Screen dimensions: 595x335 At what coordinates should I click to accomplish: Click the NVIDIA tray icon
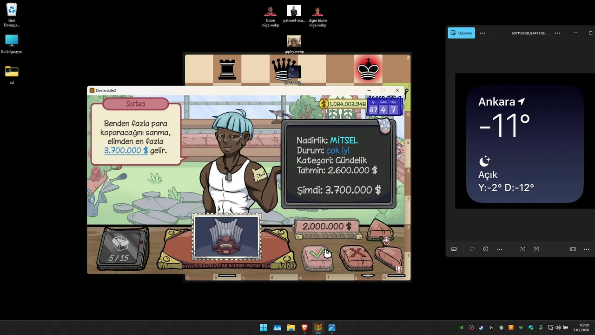coord(461,328)
